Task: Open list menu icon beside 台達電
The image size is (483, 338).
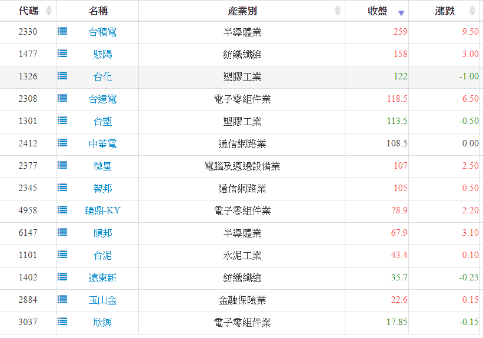Action: pos(62,99)
